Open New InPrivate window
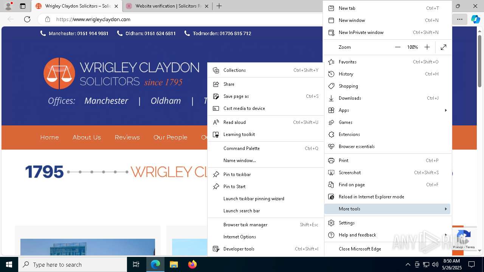Viewport: 484px width, 272px height. point(388,32)
